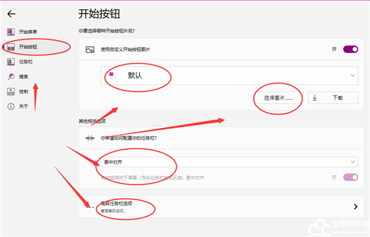Click the text 管理高级选项。
This screenshot has width=370, height=237.
tap(113, 211)
